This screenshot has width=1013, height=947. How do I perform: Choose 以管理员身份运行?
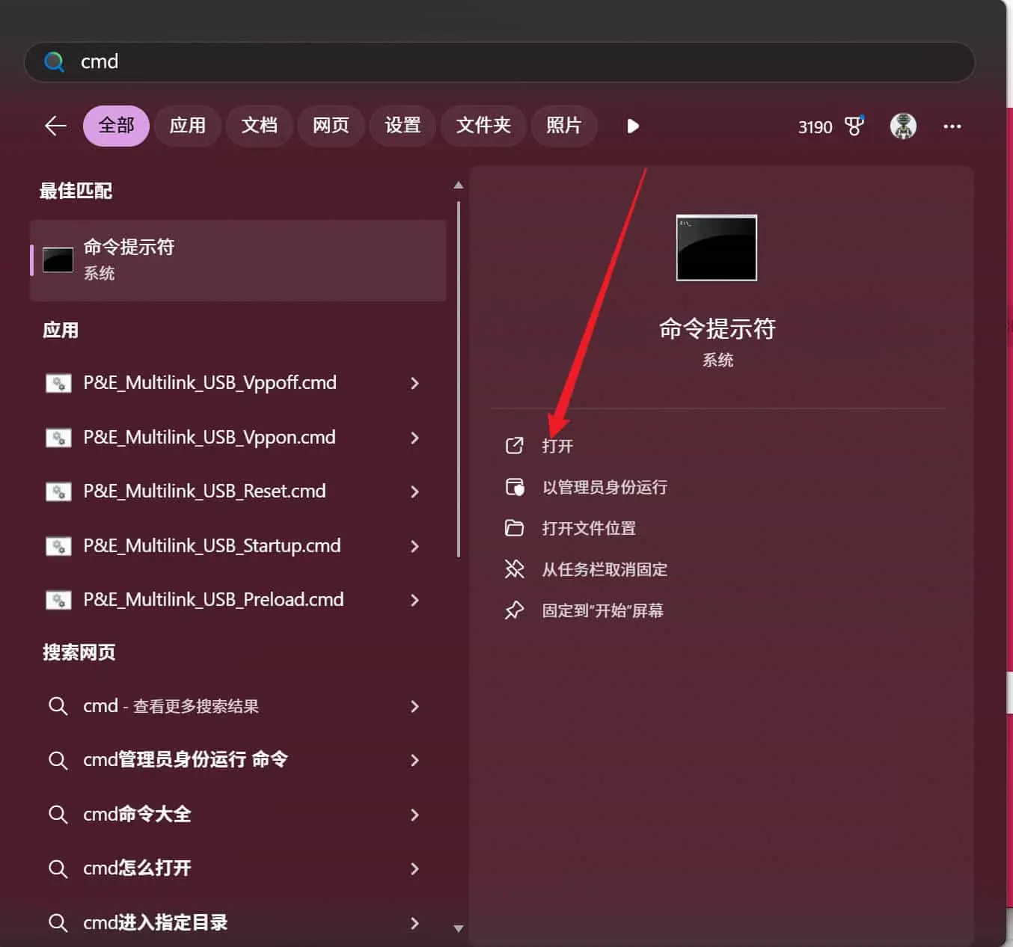pyautogui.click(x=605, y=487)
